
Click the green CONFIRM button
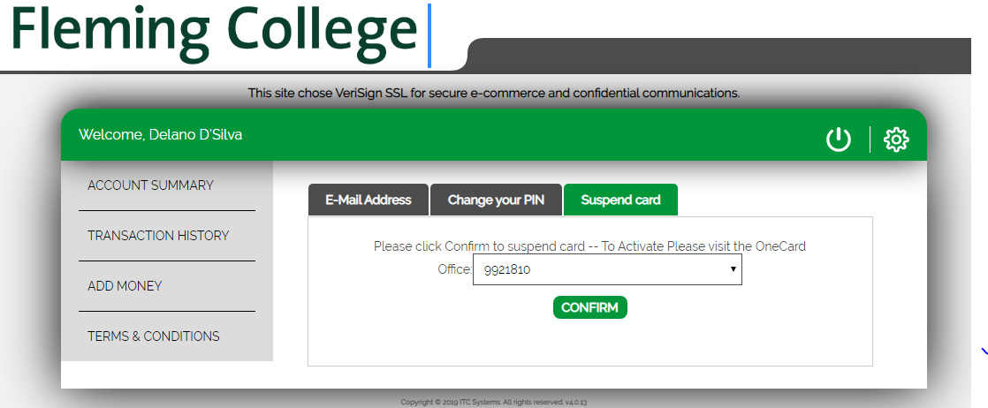tap(589, 307)
